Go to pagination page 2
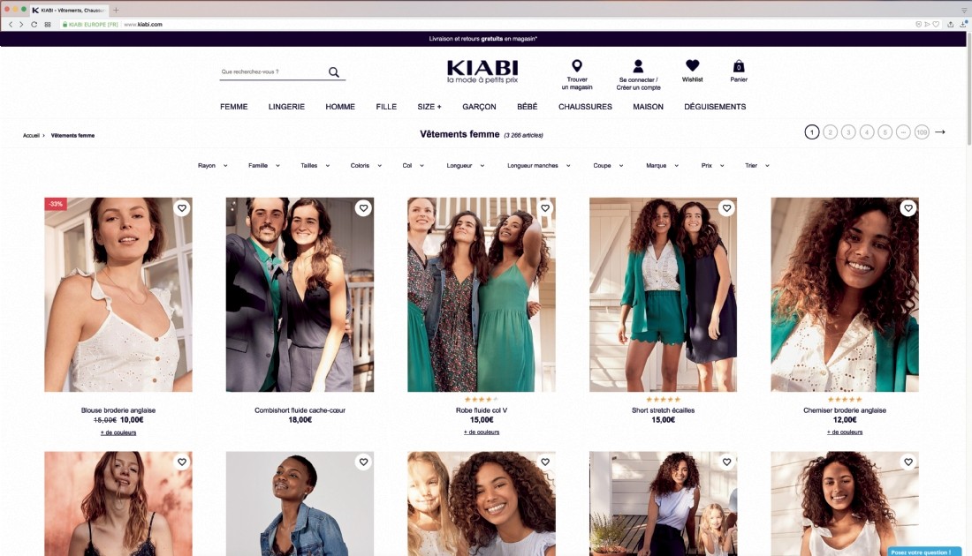Screen dimensions: 972x556 coord(830,131)
